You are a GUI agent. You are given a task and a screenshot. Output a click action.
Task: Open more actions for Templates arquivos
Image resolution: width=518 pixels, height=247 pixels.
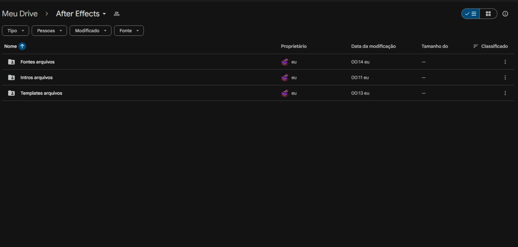pyautogui.click(x=505, y=93)
